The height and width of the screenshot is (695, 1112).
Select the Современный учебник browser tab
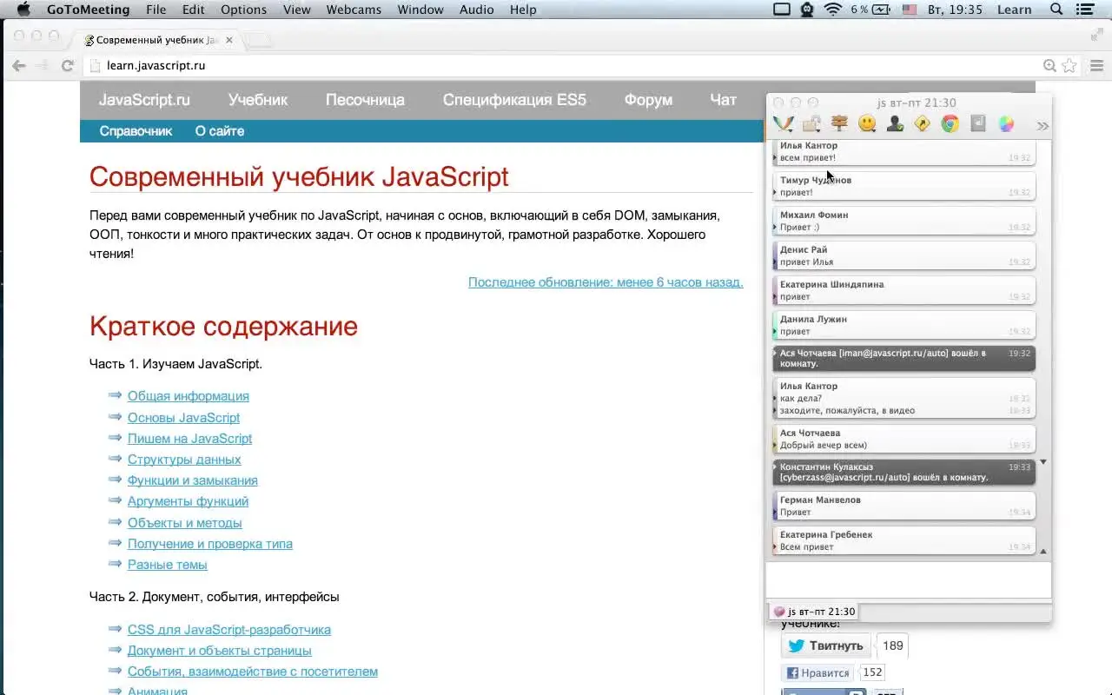tap(158, 40)
